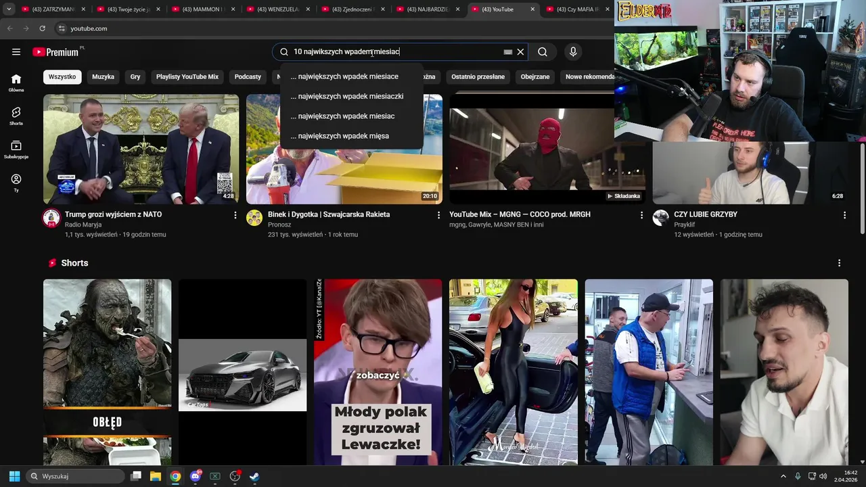
Task: Open the Shorts section options menu
Action: (839, 263)
